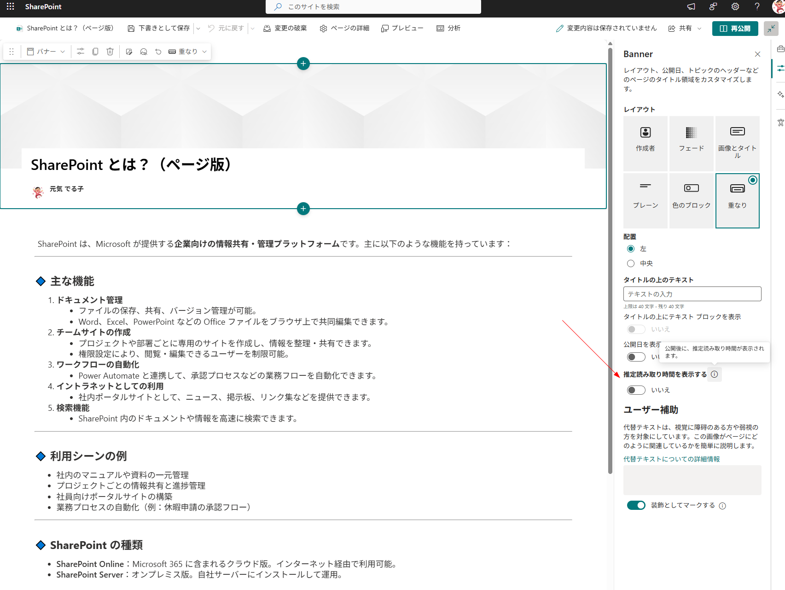Click the collapse arrows icon beside 再公開

(771, 29)
